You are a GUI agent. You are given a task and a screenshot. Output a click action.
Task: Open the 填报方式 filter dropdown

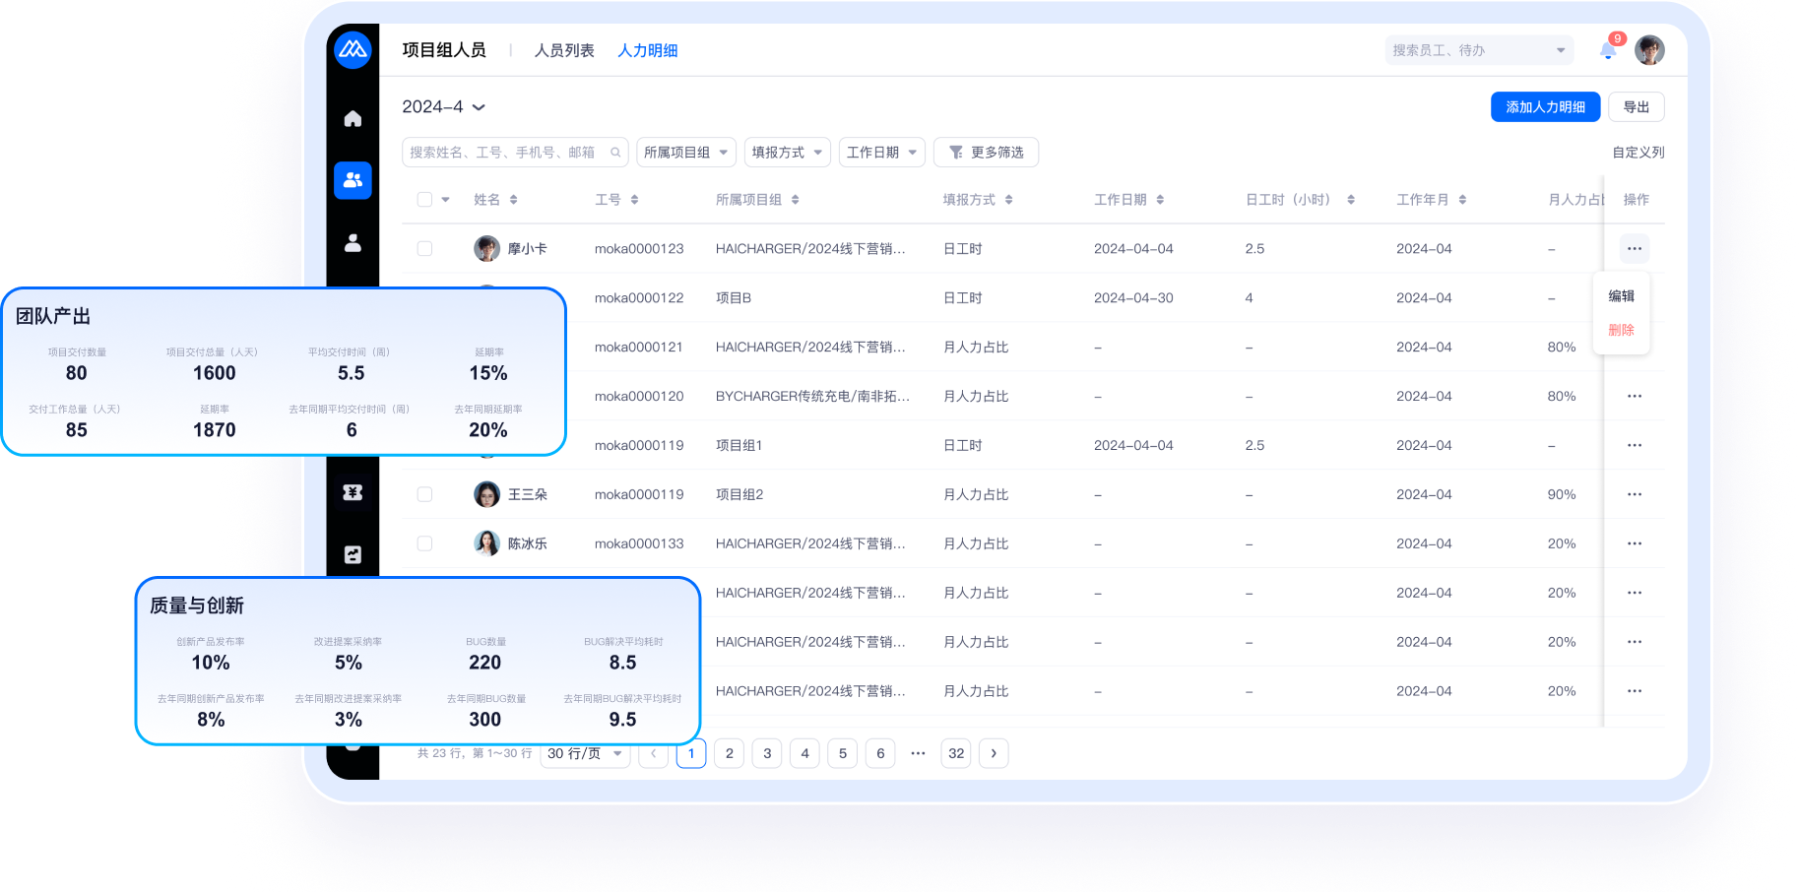point(787,153)
